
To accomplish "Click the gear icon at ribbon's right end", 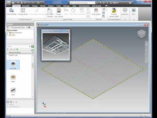I will click(134, 10).
